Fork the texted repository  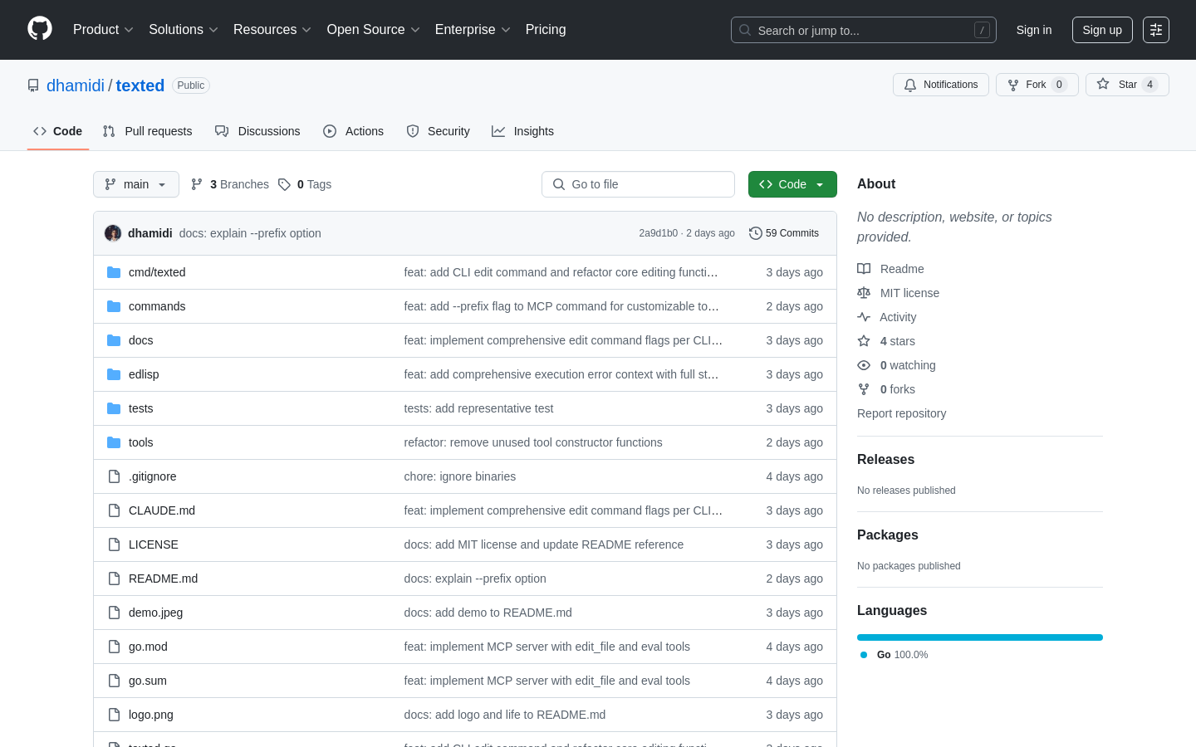tap(1037, 85)
